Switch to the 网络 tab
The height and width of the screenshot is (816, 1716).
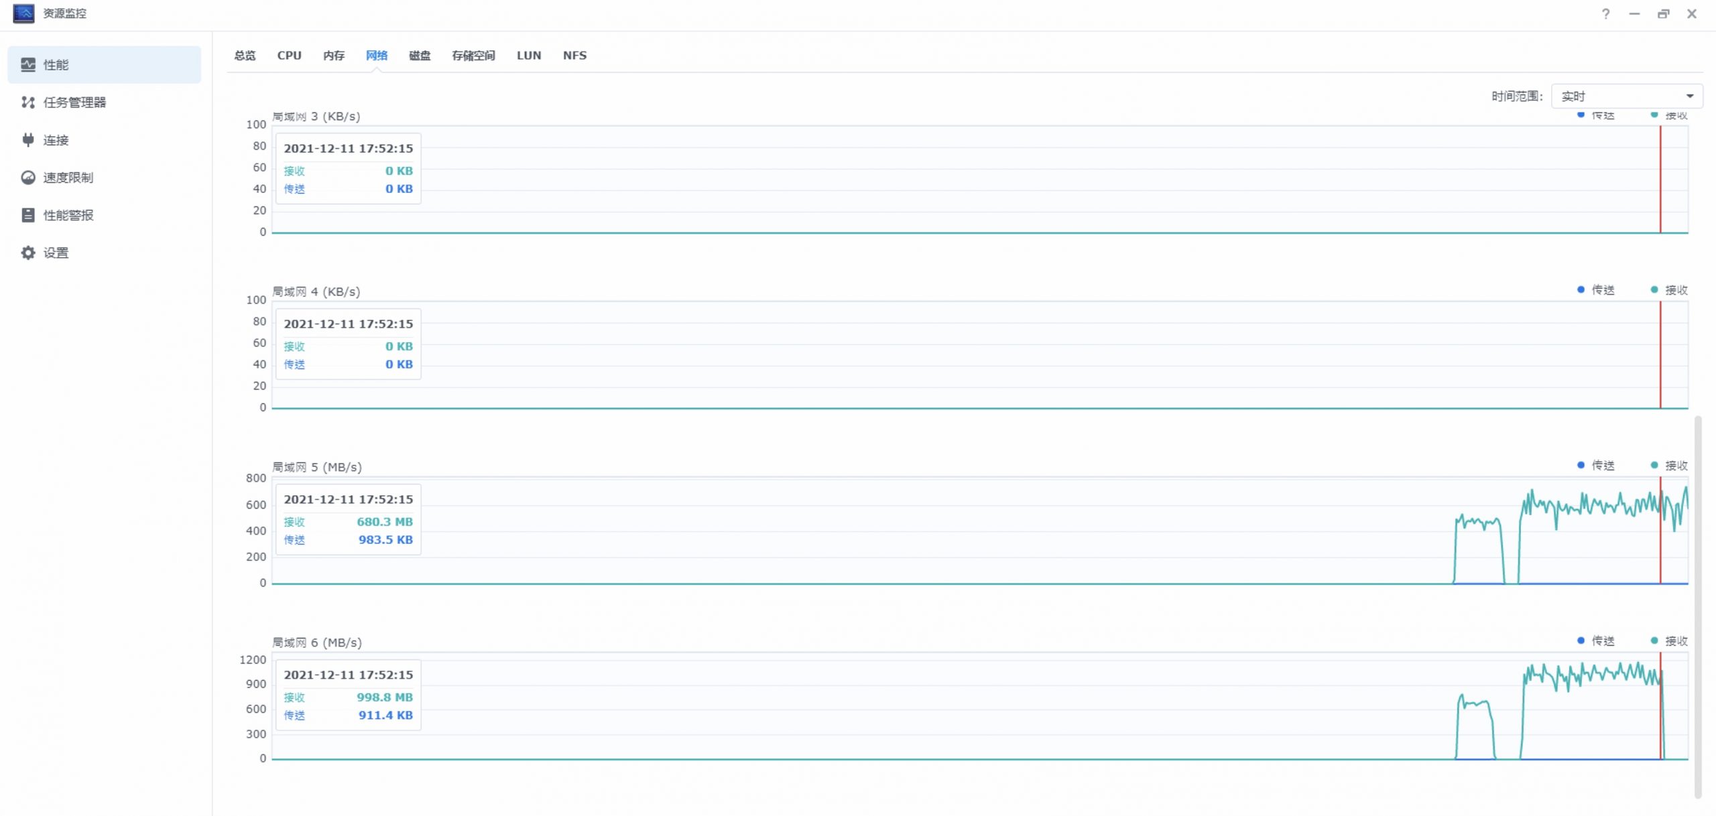[x=377, y=55]
